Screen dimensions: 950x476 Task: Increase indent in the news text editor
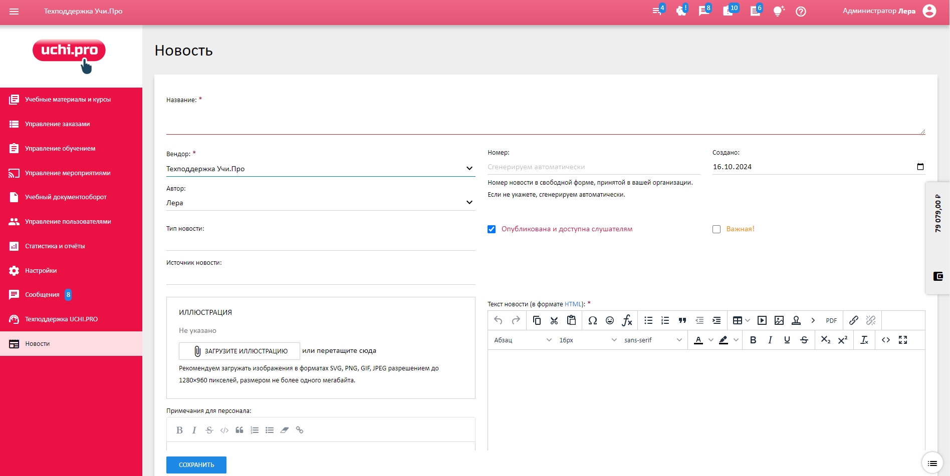click(x=717, y=320)
